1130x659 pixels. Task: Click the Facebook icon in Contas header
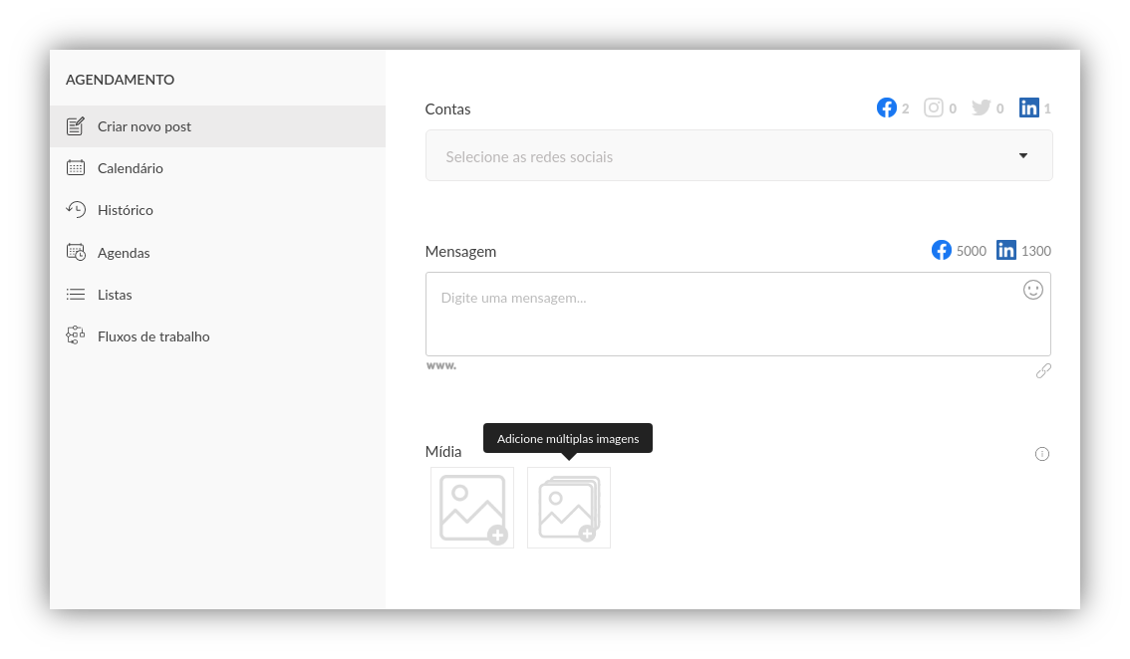[x=887, y=108]
